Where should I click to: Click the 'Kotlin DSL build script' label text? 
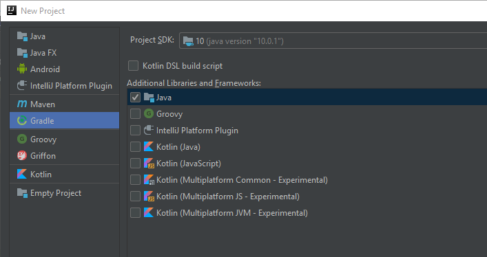183,66
